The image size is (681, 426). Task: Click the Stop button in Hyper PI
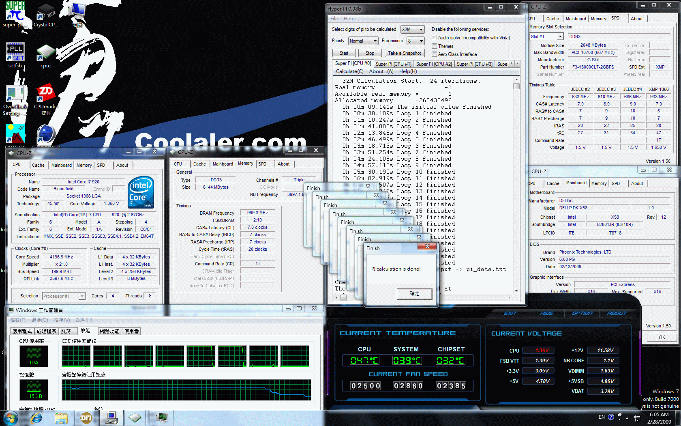(370, 53)
